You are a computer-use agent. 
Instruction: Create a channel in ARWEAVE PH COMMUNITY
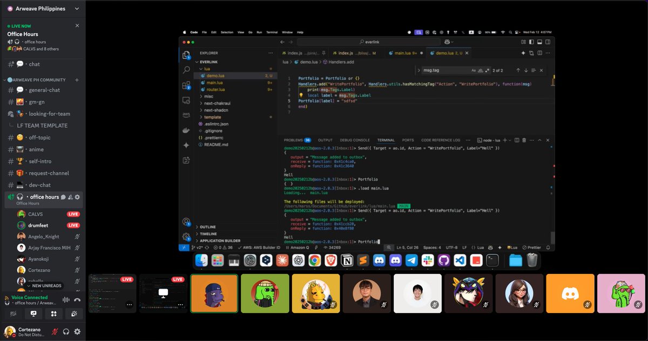click(x=77, y=80)
